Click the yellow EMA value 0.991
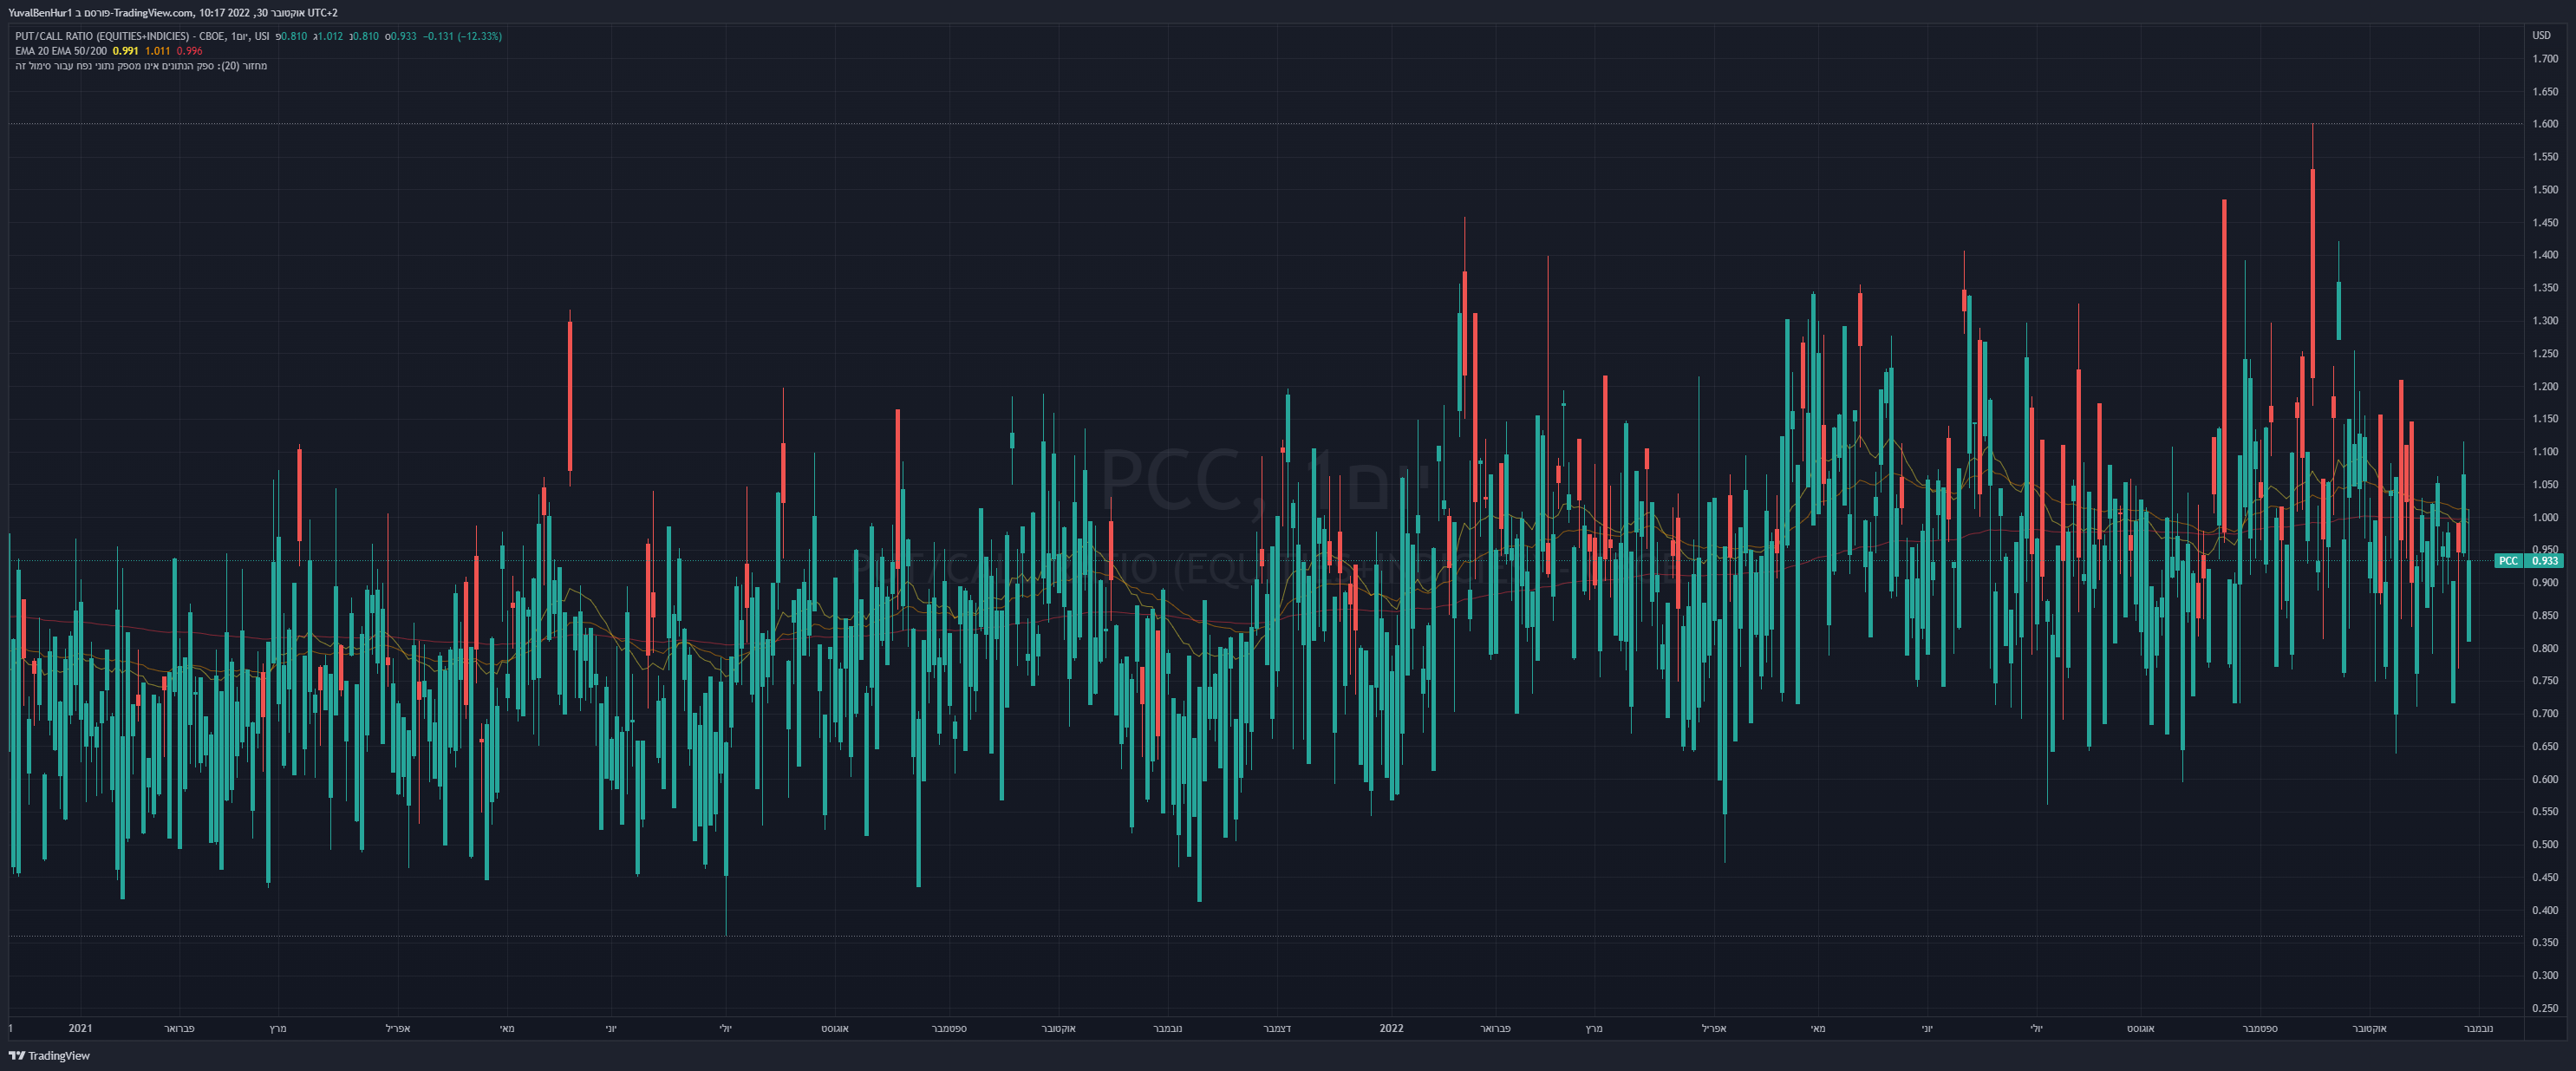2576x1071 pixels. click(x=126, y=51)
